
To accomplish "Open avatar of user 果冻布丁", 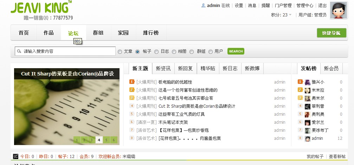I will point(307,130).
